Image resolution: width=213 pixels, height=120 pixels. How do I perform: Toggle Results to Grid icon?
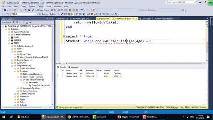click(92, 14)
